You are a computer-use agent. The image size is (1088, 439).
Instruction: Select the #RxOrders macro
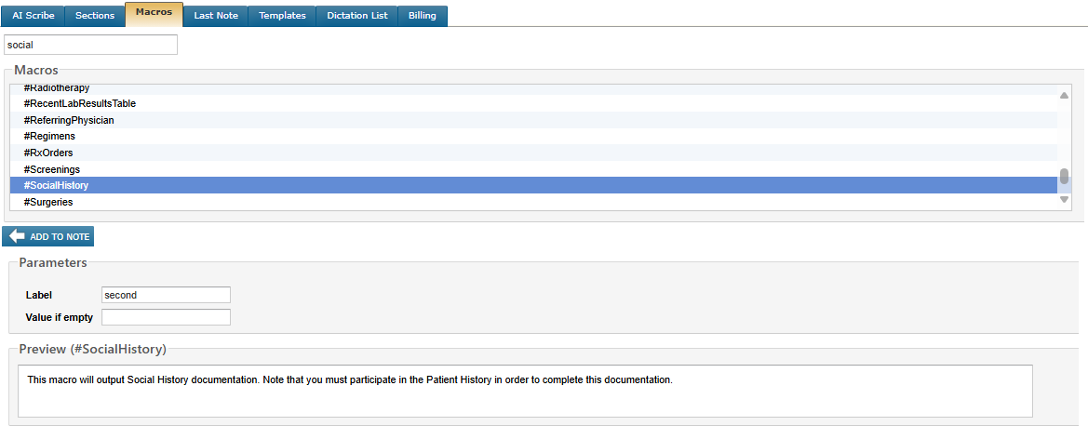(x=48, y=153)
